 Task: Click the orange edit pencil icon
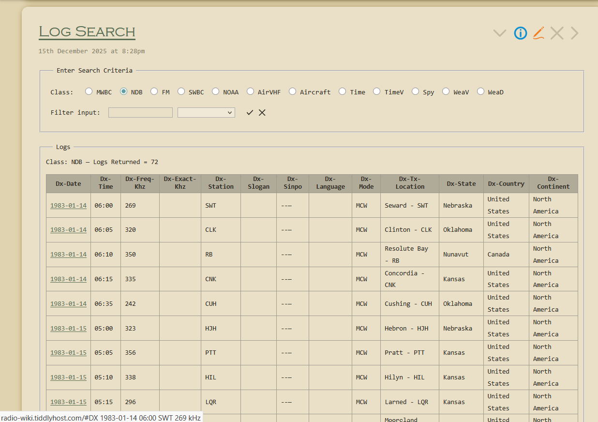click(x=538, y=33)
